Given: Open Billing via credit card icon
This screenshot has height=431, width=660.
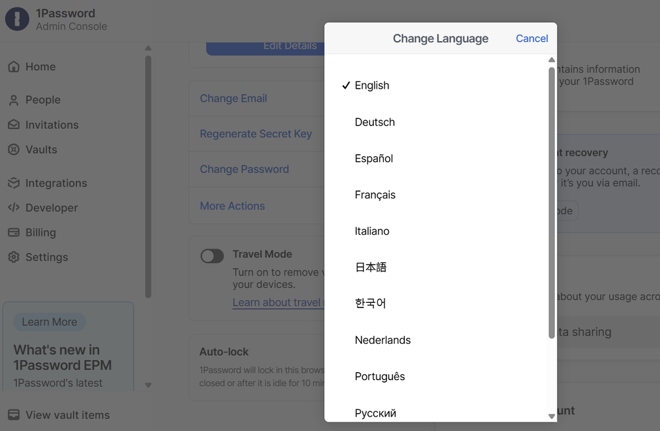Looking at the screenshot, I should [x=13, y=233].
